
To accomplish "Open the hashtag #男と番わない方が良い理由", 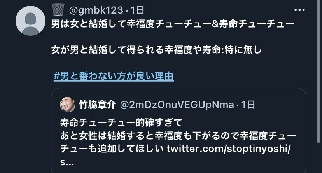I will pyautogui.click(x=114, y=76).
